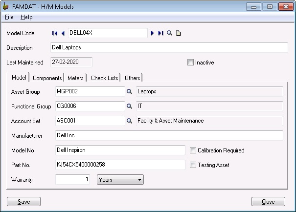
Task: Open Model Code finder magnifier
Action: (169, 33)
